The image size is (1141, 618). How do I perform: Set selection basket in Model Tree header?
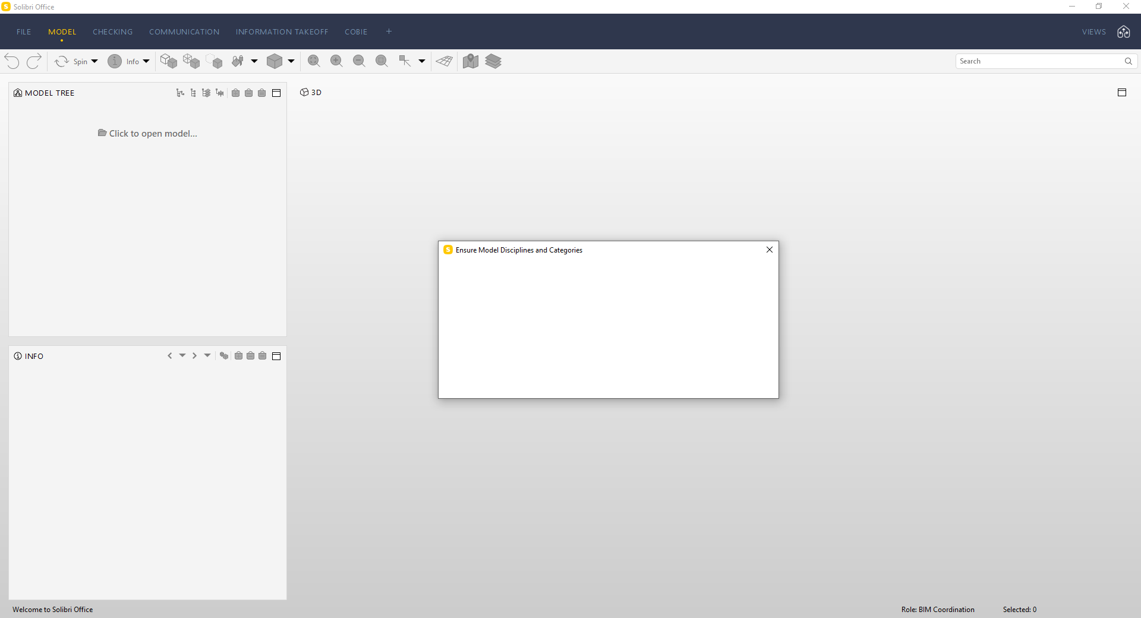[262, 93]
